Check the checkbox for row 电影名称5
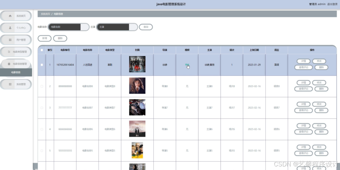 [42, 151]
